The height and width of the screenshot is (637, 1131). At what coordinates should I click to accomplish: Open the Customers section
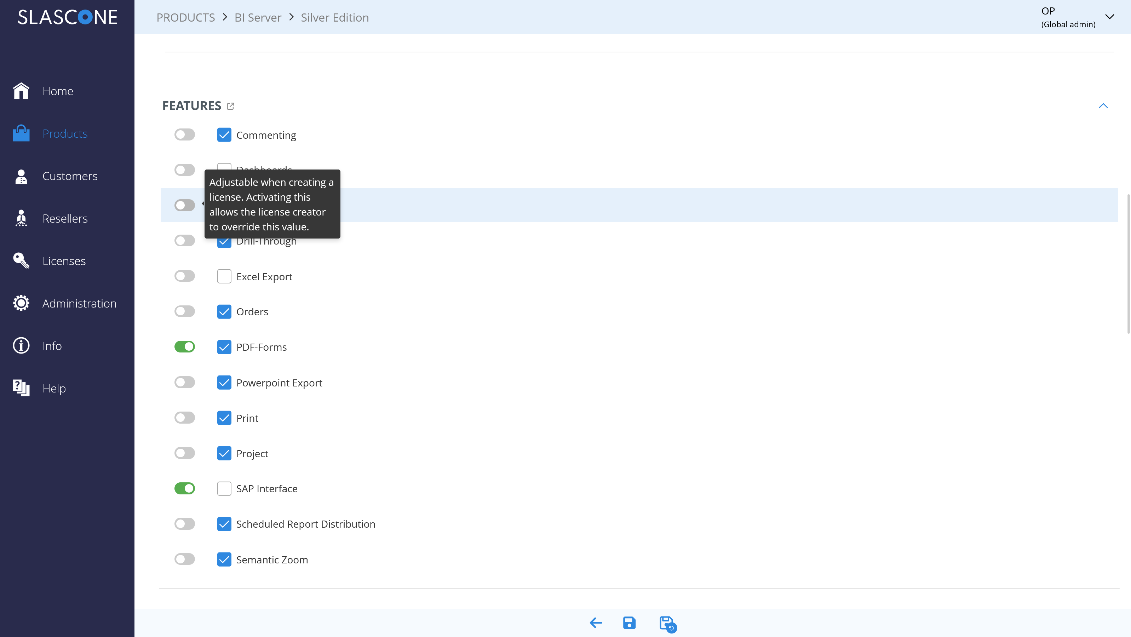pos(70,176)
